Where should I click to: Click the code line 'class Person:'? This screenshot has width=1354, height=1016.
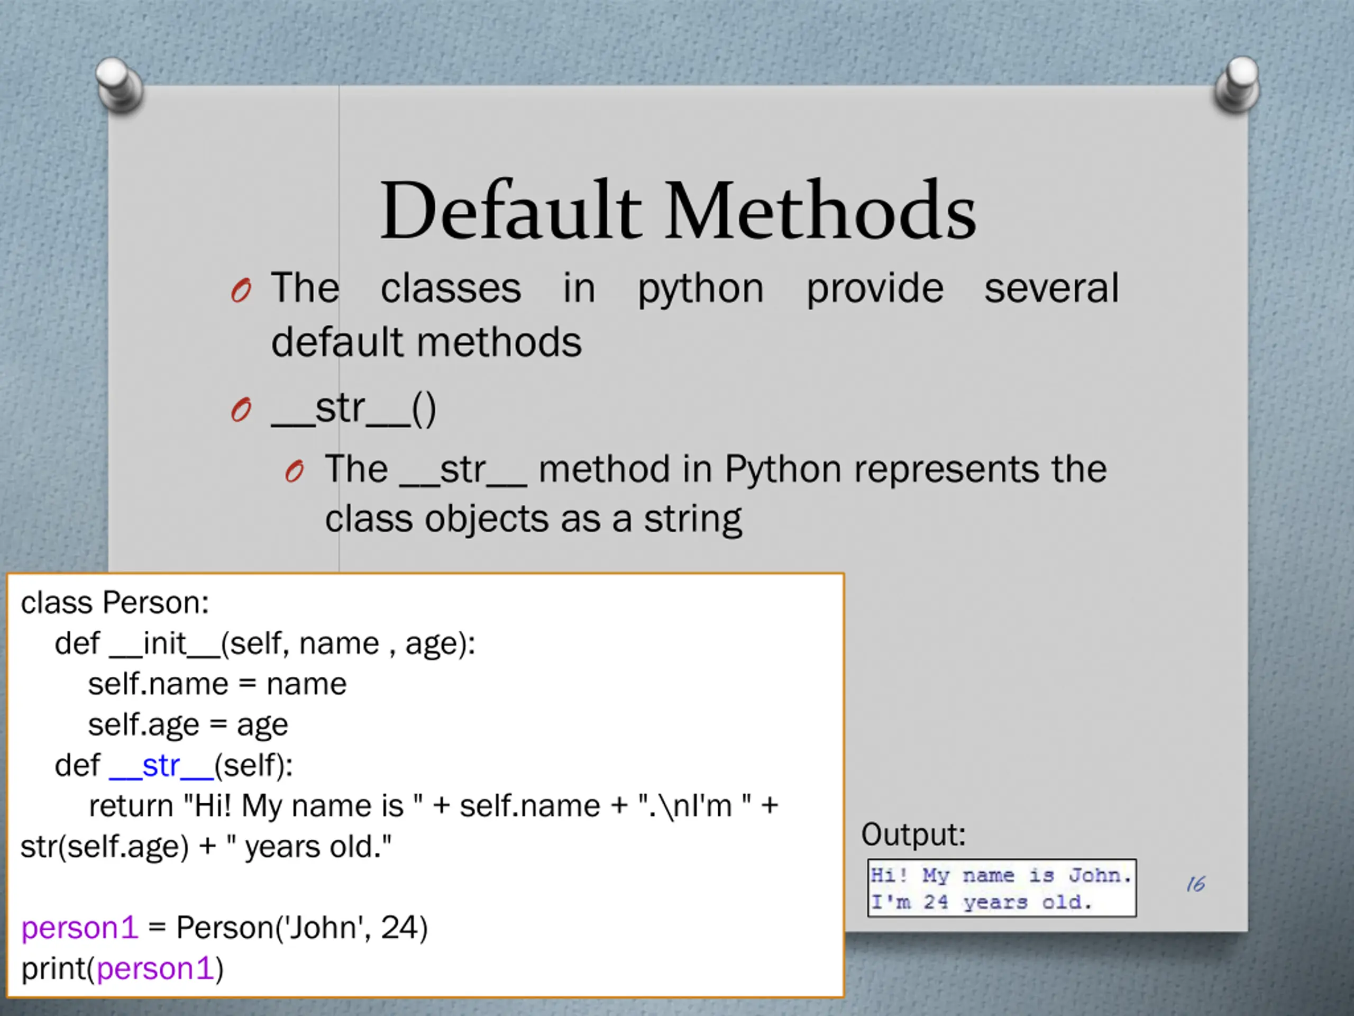pyautogui.click(x=115, y=603)
